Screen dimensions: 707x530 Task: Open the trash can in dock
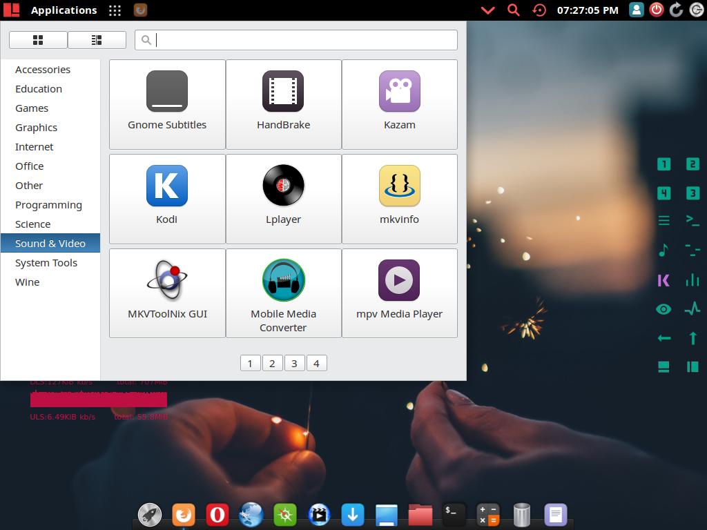coord(522,515)
